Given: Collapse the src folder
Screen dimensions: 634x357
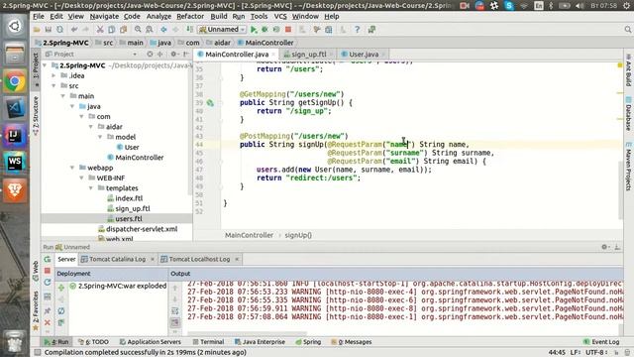Looking at the screenshot, I should 53,86.
